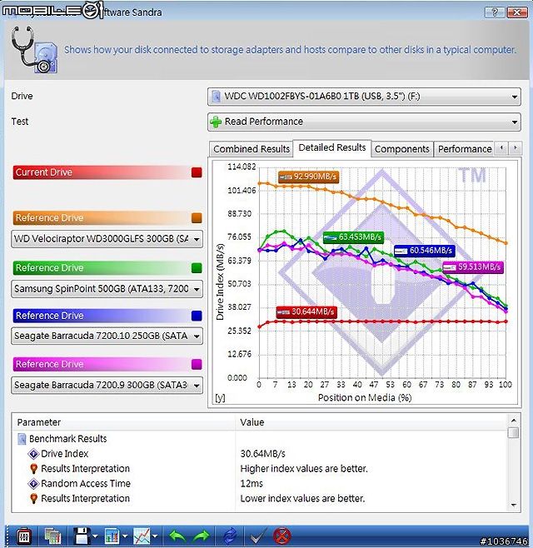
Task: Click the help question mark button
Action: coord(495,12)
